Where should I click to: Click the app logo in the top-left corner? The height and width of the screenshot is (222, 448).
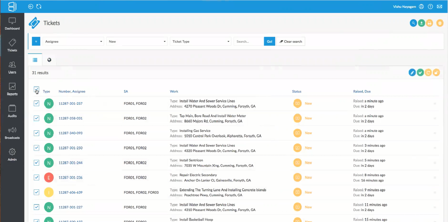[12, 6]
